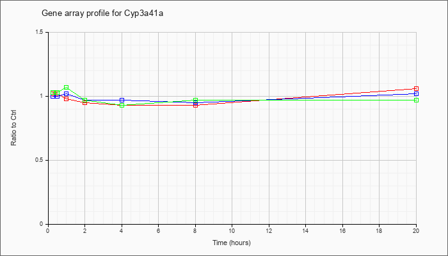448x256 pixels.
Task: Select the green data marker at 20 hours
Action: click(x=416, y=100)
